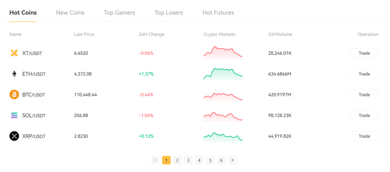
Task: Go to next page with right arrow
Action: tap(232, 160)
